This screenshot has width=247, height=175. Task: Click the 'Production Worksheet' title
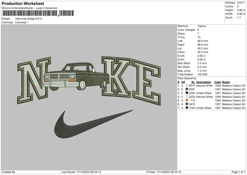click(23, 3)
